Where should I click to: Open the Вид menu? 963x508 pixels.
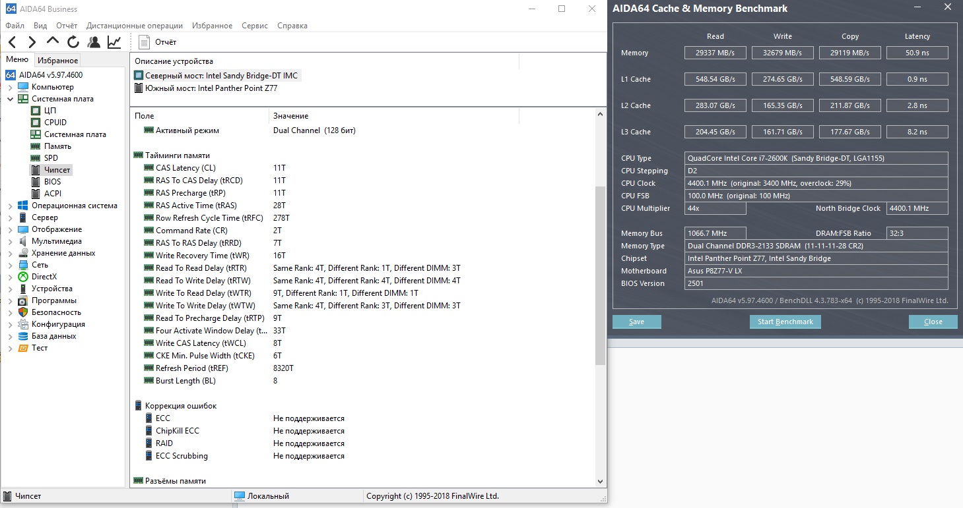click(x=40, y=26)
